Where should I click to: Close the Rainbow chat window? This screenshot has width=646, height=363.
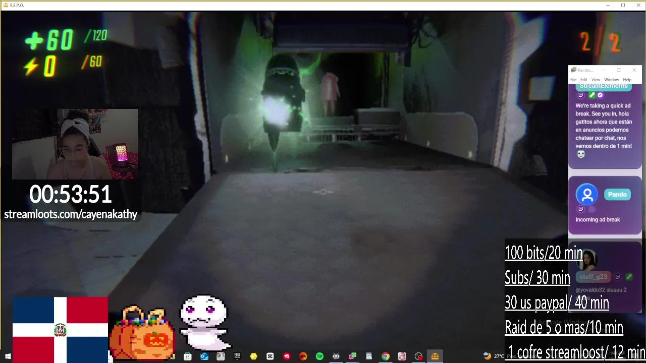[x=634, y=70]
